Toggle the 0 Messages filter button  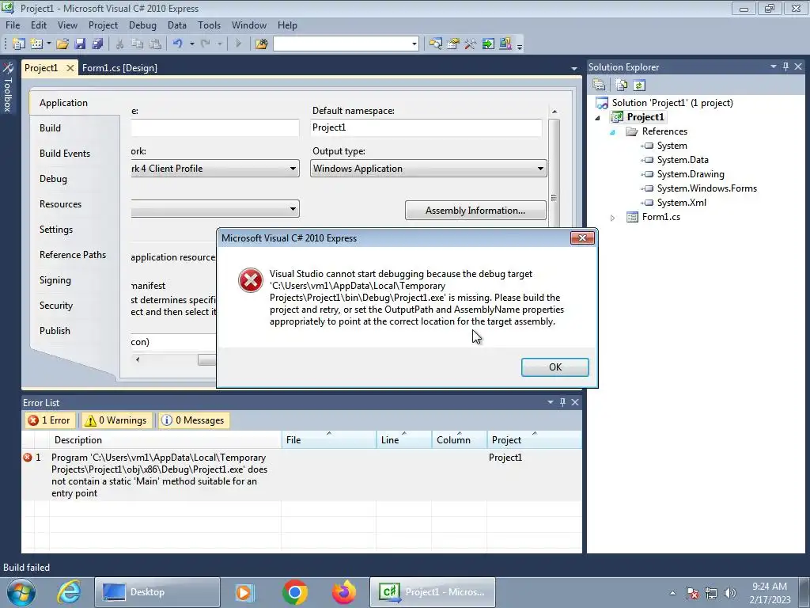point(193,420)
